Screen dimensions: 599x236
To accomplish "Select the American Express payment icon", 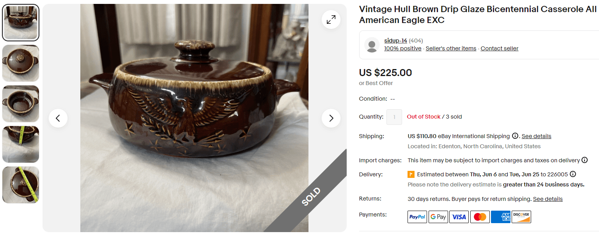I will coord(501,217).
